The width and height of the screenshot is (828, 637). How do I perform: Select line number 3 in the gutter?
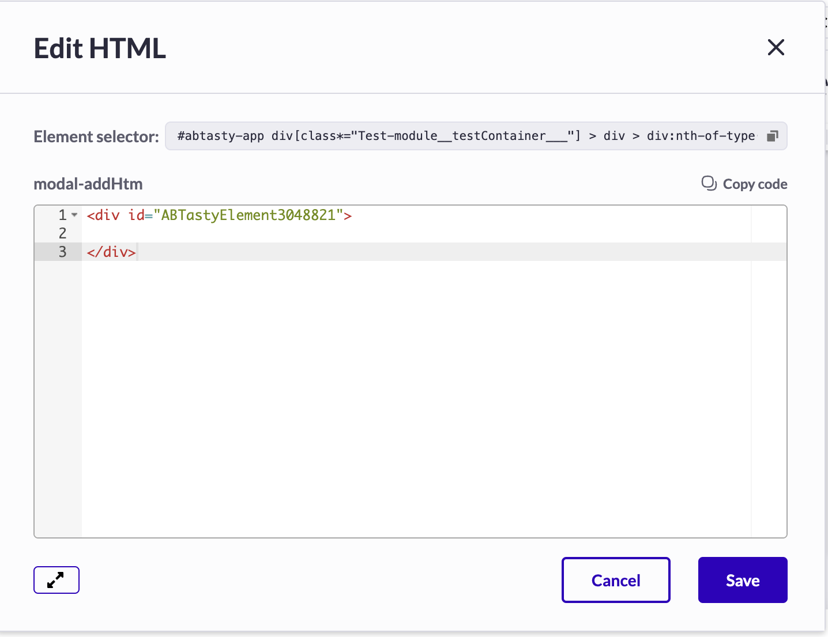coord(62,252)
